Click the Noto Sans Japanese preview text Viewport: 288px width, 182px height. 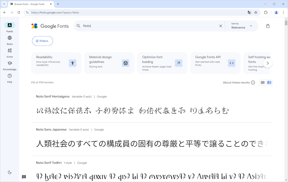[152, 144]
